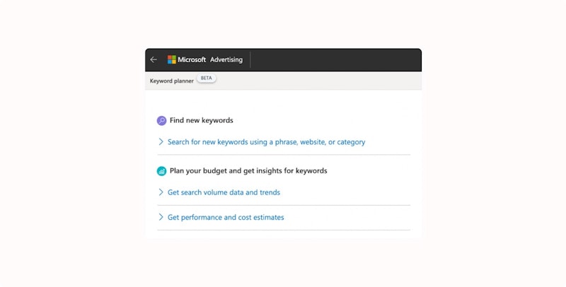The height and width of the screenshot is (287, 566).
Task: Expand the chevron beside Get performance and cost estimates
Action: click(161, 218)
